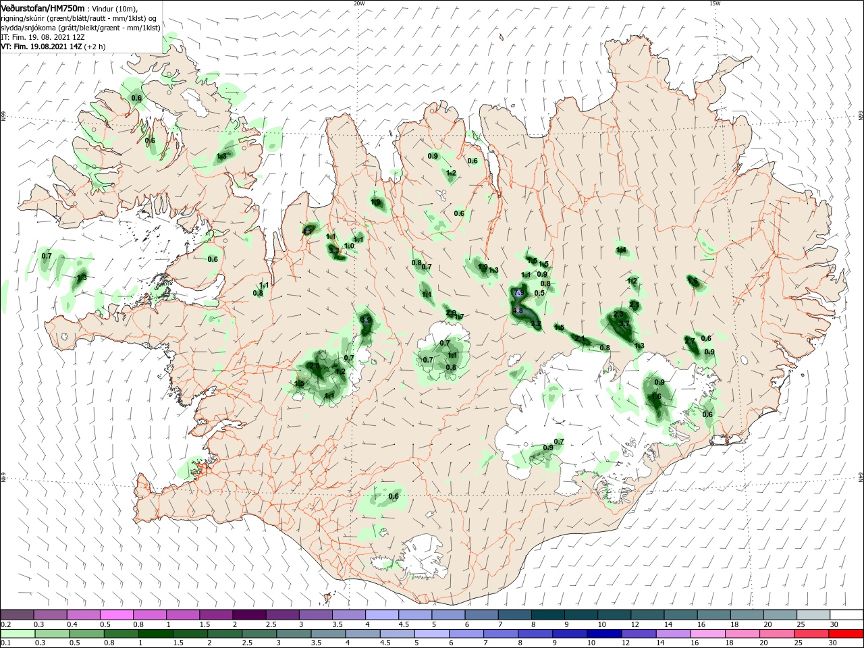Click the 20W longitude label
This screenshot has width=864, height=648.
(359, 3)
